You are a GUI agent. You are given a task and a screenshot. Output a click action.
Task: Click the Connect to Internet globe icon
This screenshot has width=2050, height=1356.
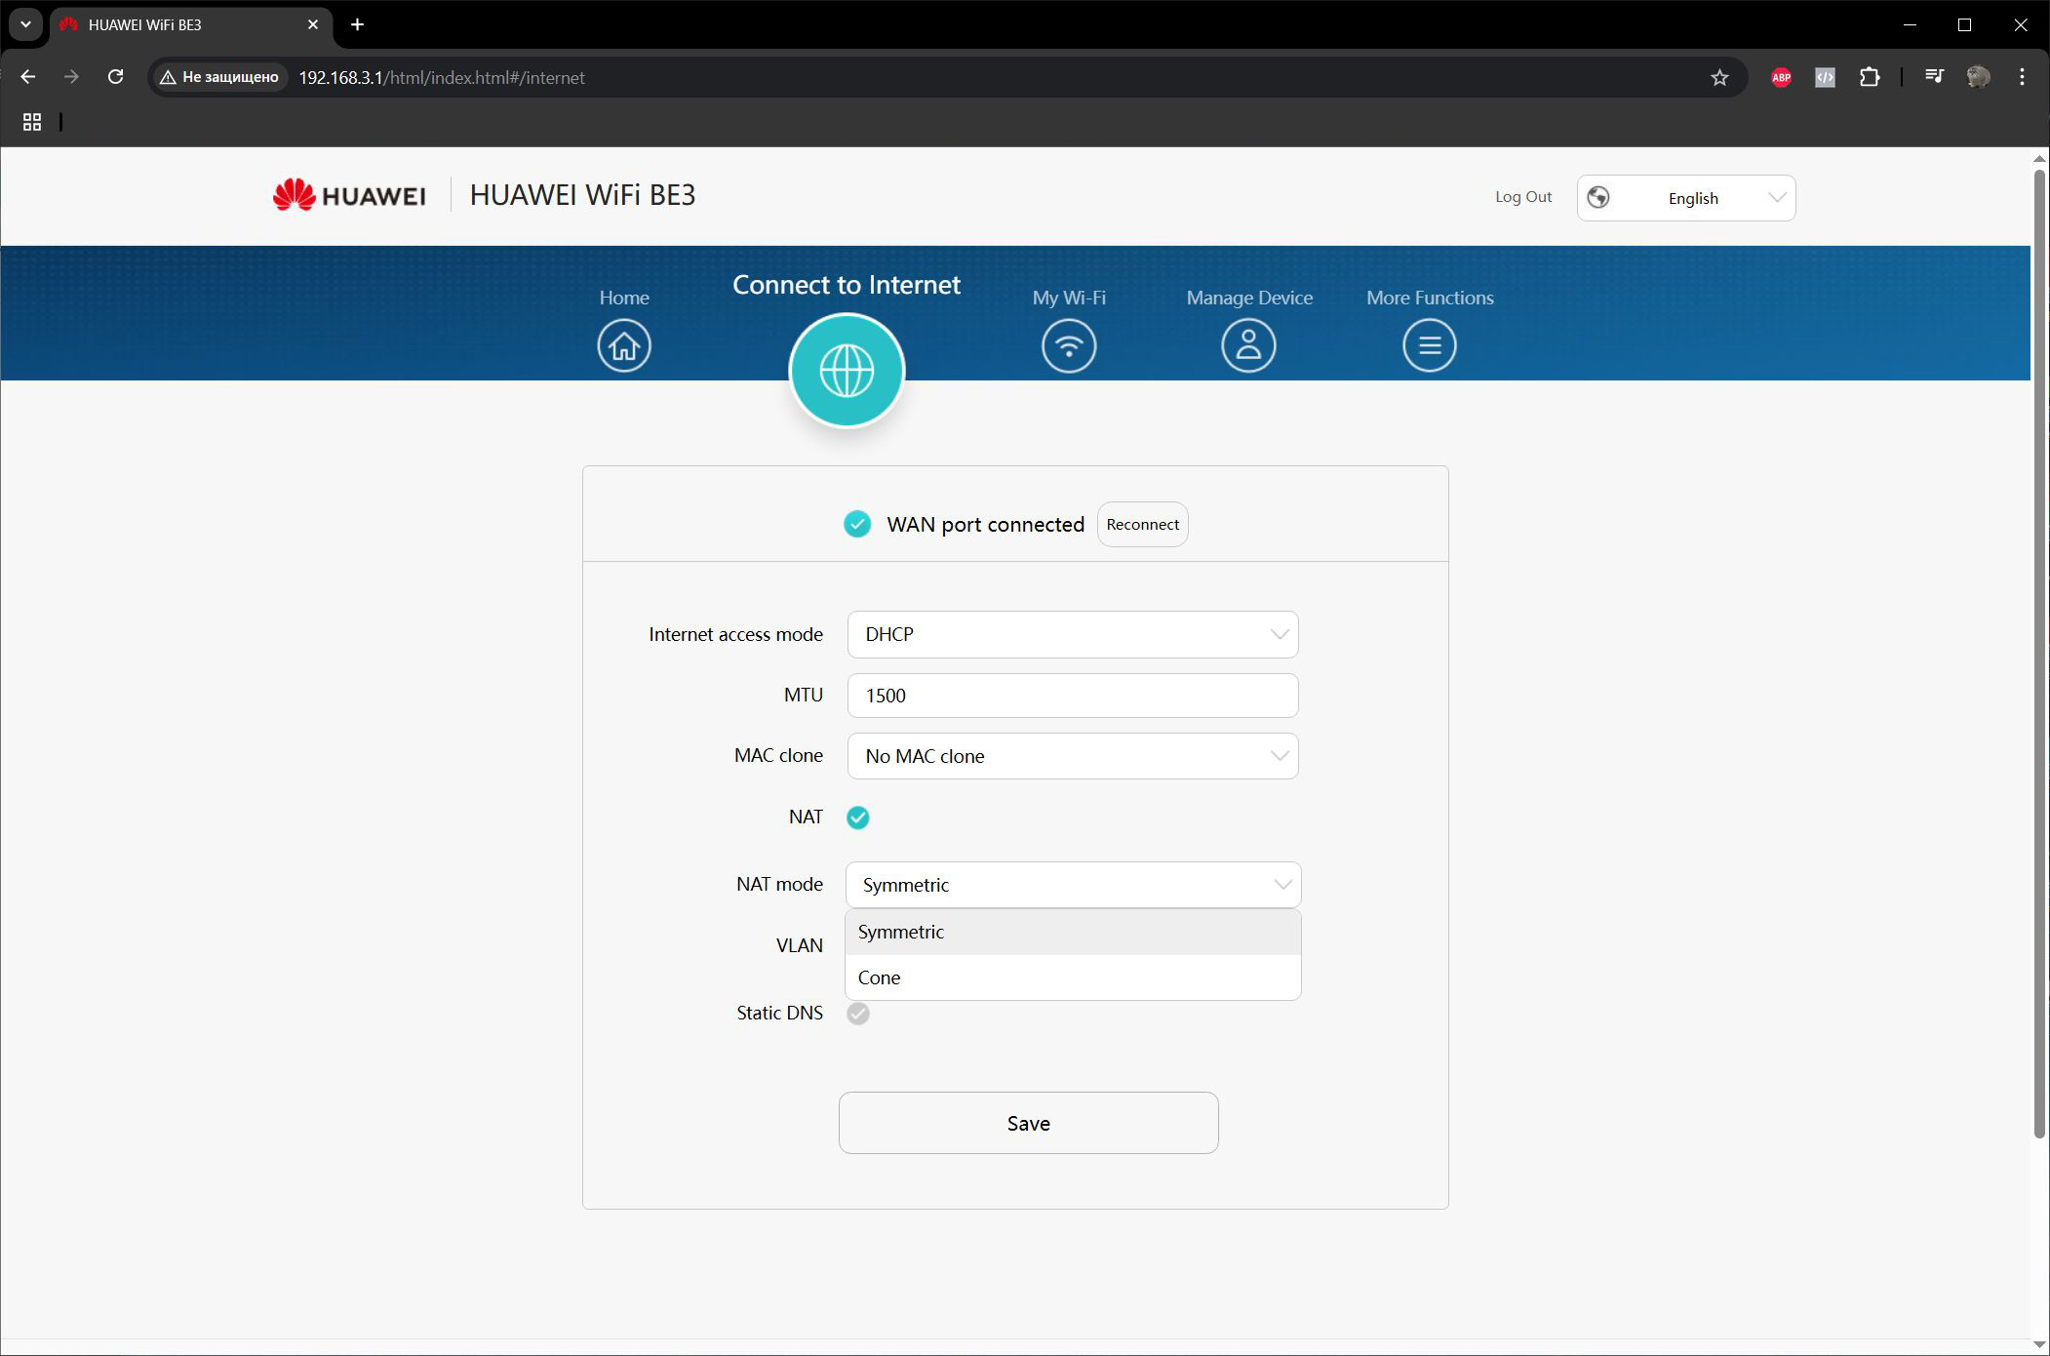pos(847,371)
